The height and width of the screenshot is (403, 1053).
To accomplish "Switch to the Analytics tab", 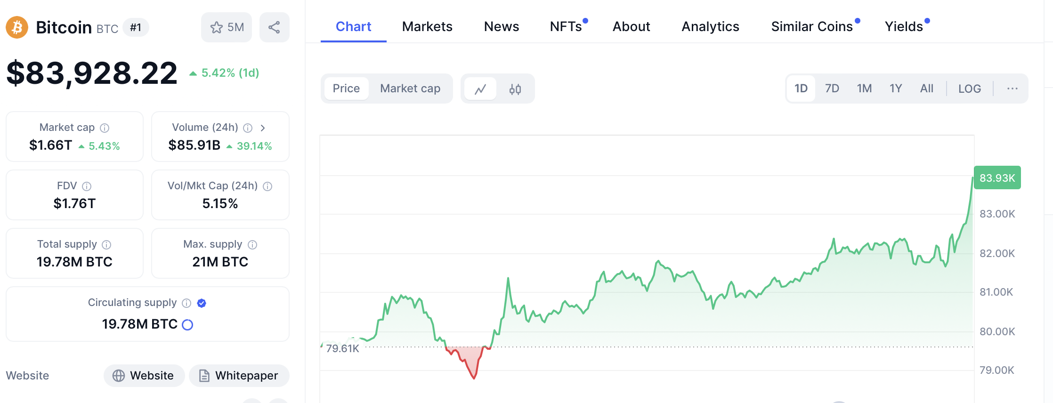I will pos(711,27).
